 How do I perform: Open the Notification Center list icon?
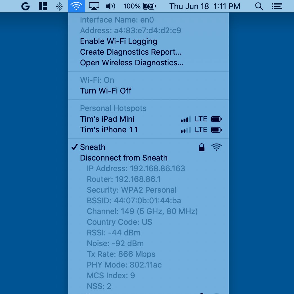[x=277, y=6]
